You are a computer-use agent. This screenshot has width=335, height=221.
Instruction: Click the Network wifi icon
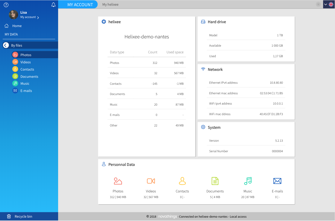pos(203,69)
